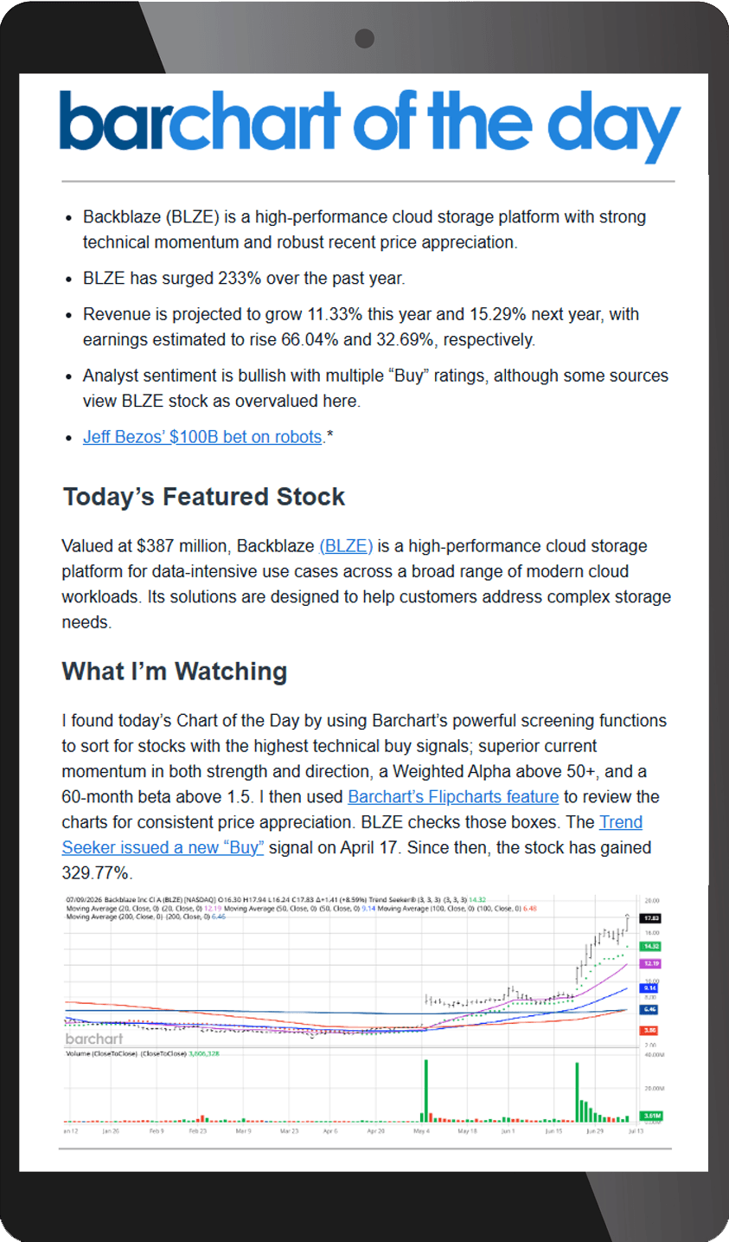The height and width of the screenshot is (1242, 729).
Task: Select the purple 12.19 moving average label
Action: pos(651,963)
